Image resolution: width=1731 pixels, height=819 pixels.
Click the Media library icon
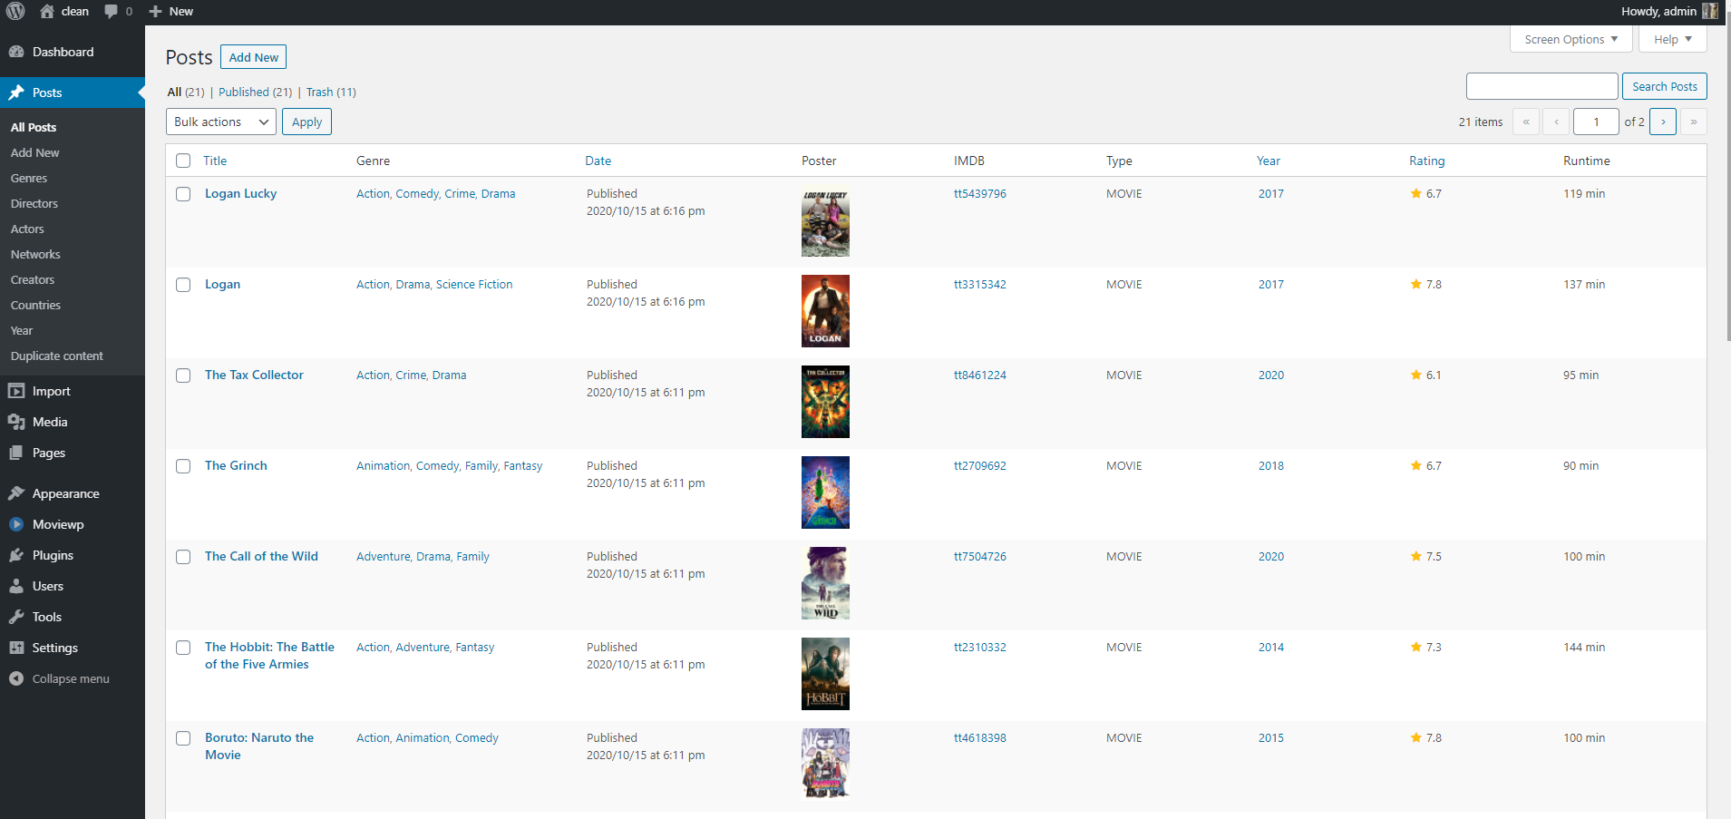[x=16, y=423]
